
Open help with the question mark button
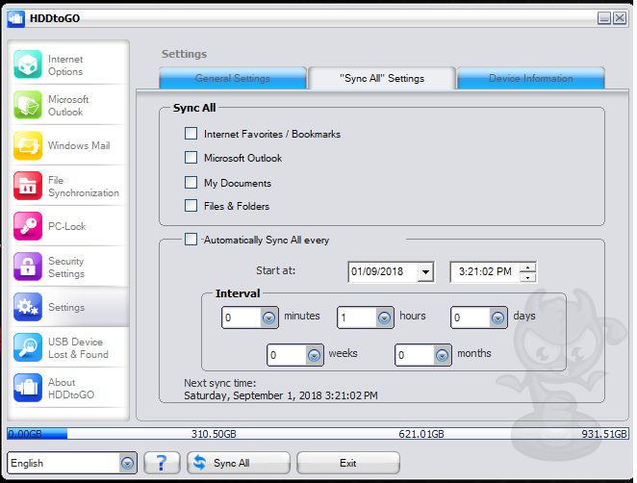click(162, 463)
